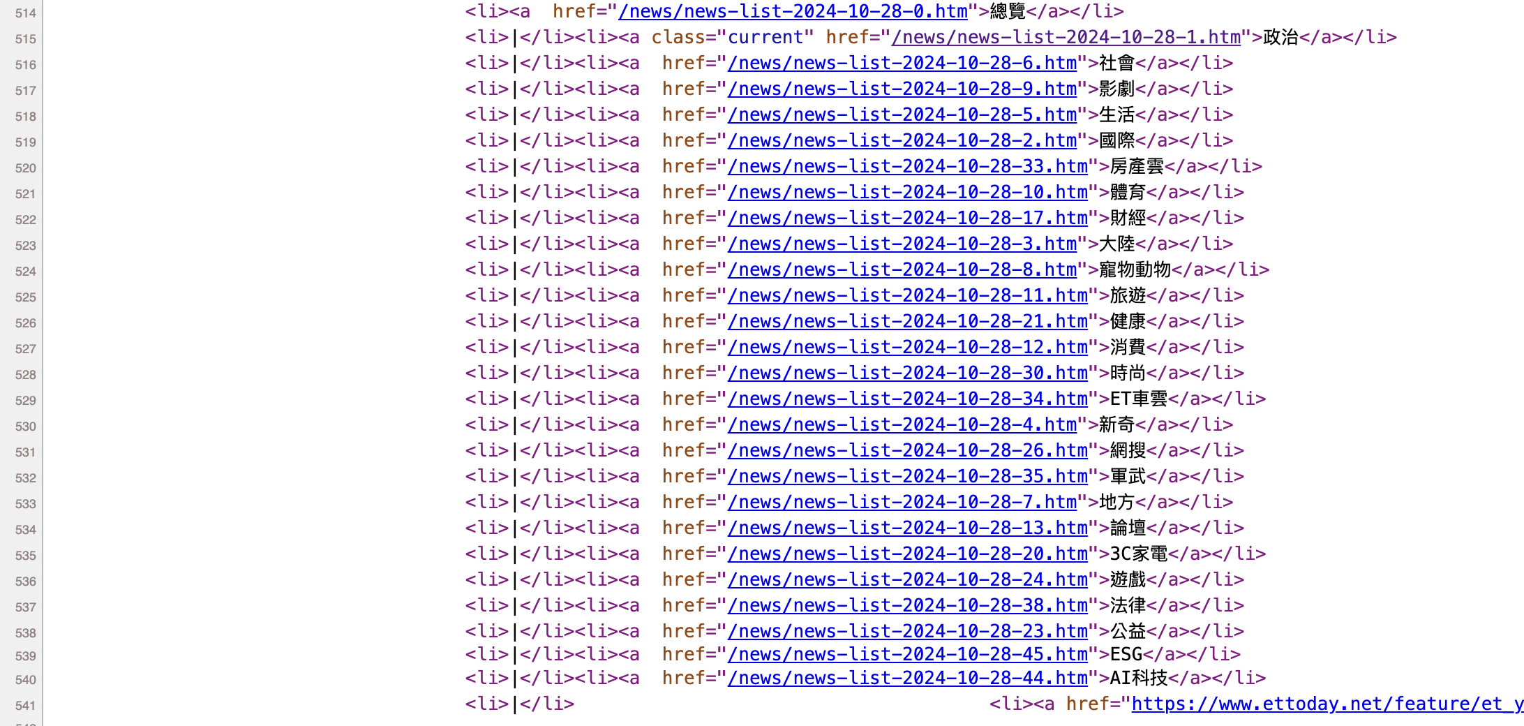Viewport: 1524px width, 726px height.
Task: Follow the news-list-2024-10-28-21.htm link
Action: coord(907,322)
